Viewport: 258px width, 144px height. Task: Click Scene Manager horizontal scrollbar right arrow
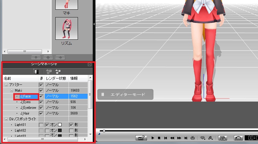tap(85, 139)
